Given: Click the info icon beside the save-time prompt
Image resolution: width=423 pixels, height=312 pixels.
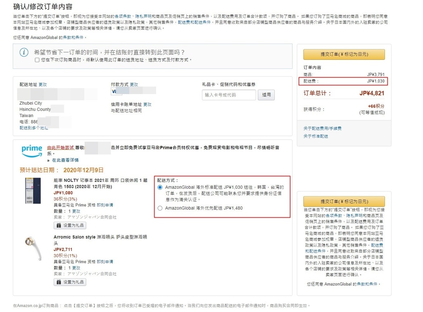Looking at the screenshot, I should [24, 52].
